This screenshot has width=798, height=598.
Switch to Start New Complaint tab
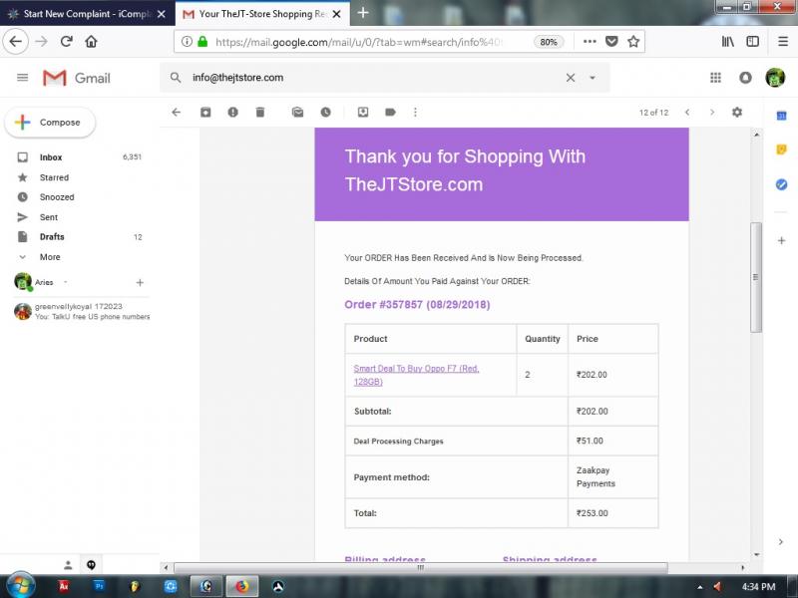pos(88,14)
